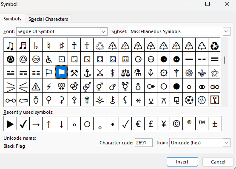Pick recently used plus-minus sign
This screenshot has height=169, width=236.
click(x=215, y=124)
